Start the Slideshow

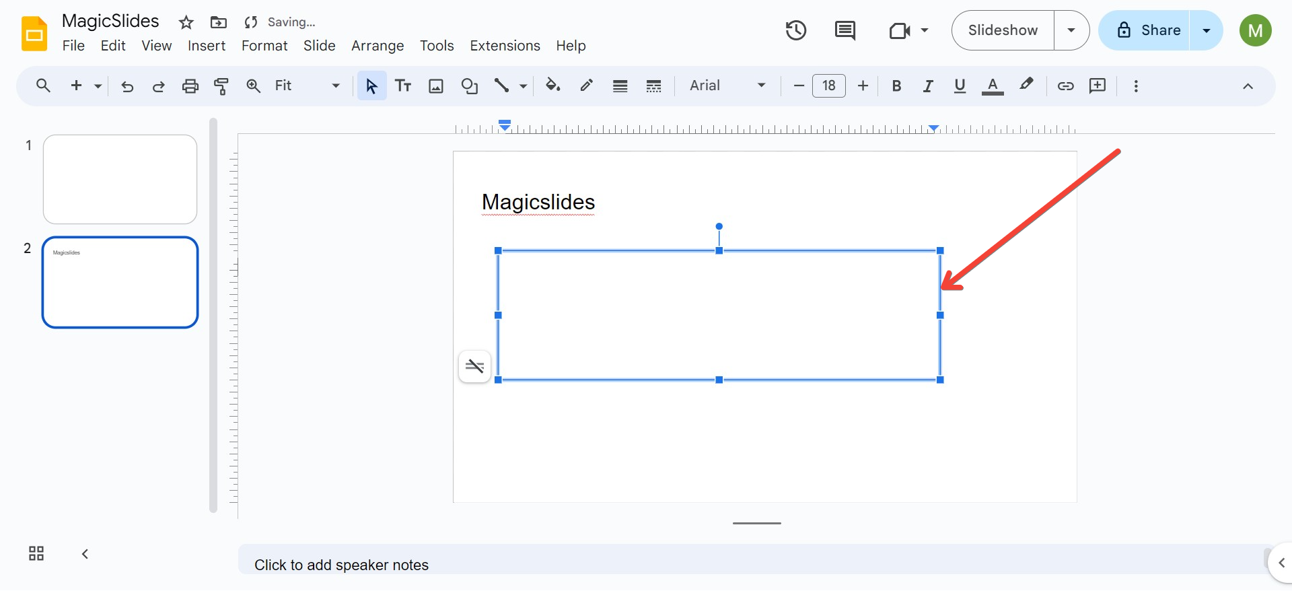pyautogui.click(x=1003, y=30)
